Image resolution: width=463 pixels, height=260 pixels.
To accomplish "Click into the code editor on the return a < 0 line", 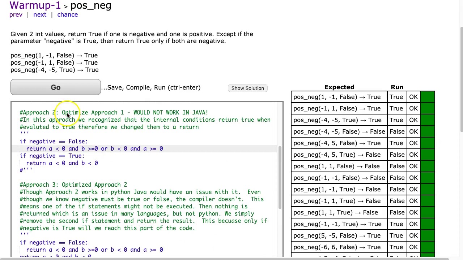I will pyautogui.click(x=94, y=148).
